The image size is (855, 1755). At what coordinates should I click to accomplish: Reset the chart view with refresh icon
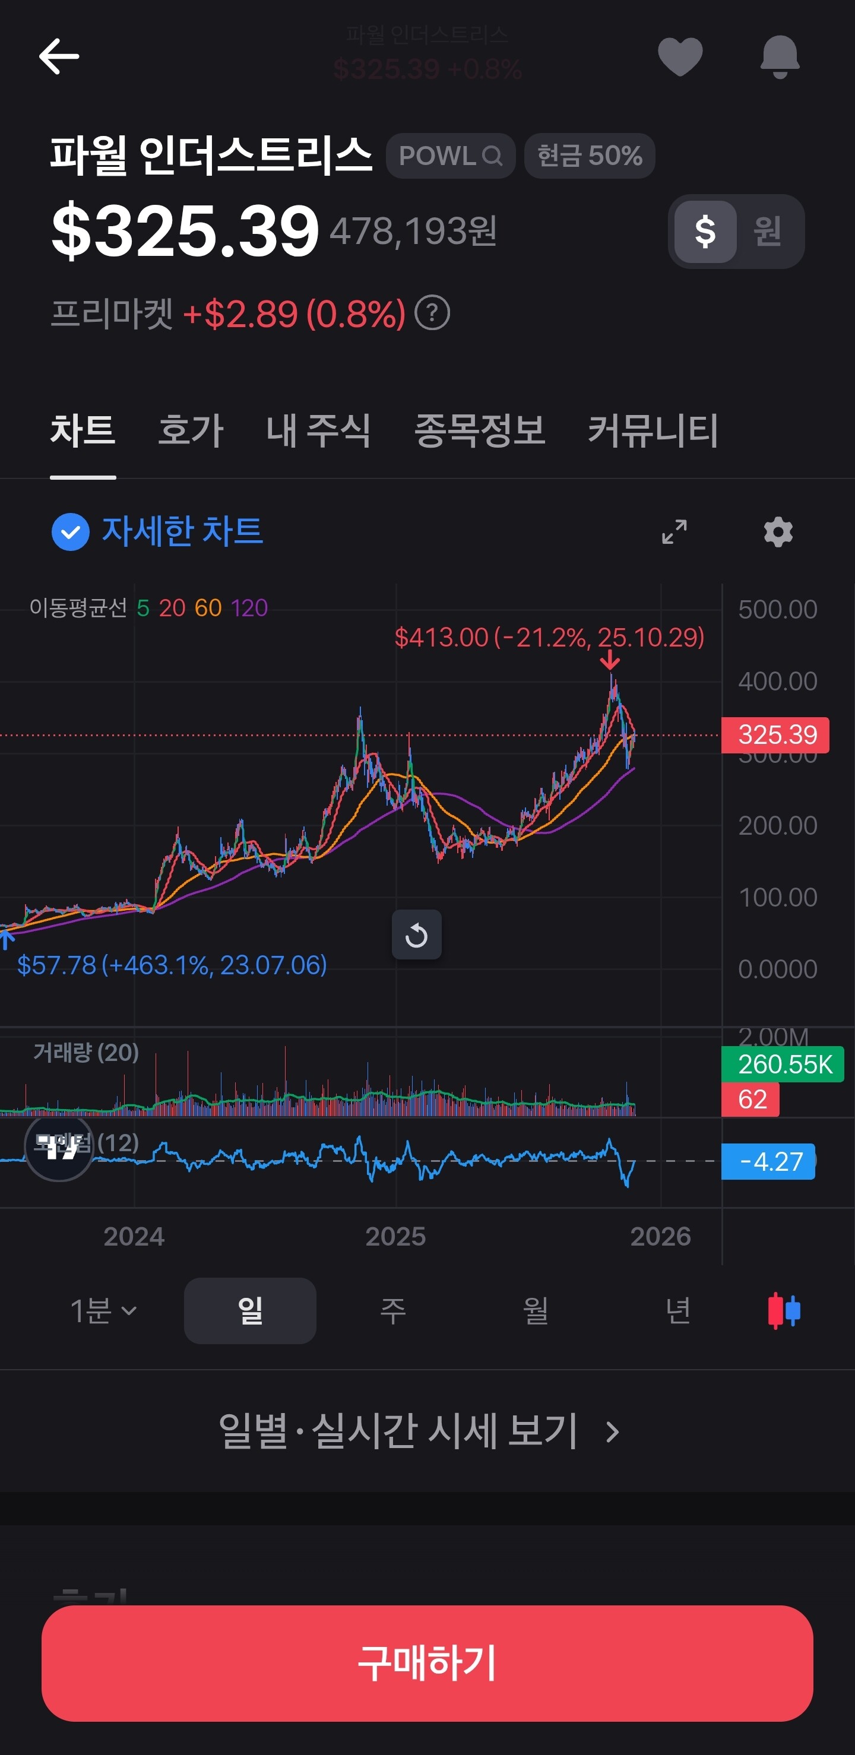(416, 934)
